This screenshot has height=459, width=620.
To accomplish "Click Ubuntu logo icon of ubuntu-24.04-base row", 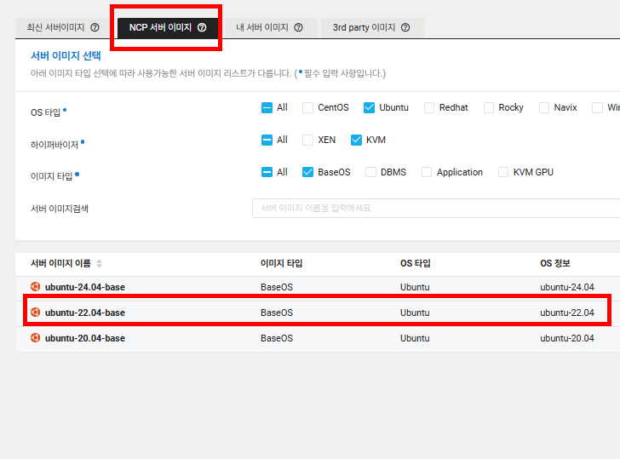I will (35, 287).
